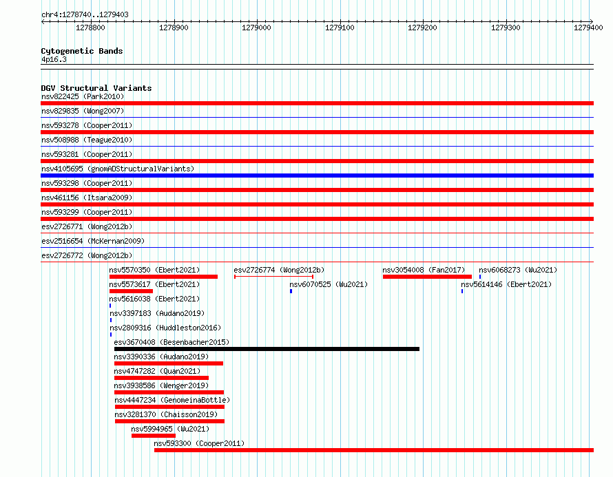Click ruler position 1279000
The image size is (613, 477).
pyautogui.click(x=256, y=28)
